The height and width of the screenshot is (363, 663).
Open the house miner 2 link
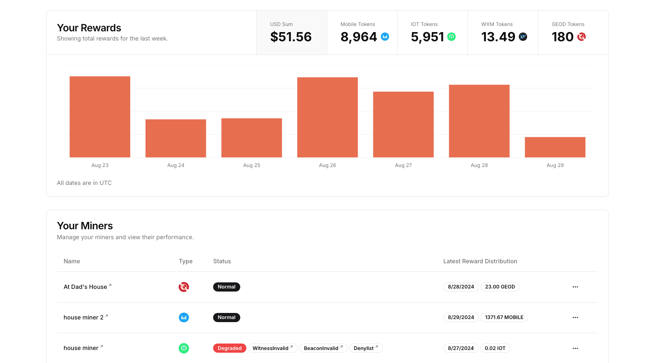click(86, 317)
